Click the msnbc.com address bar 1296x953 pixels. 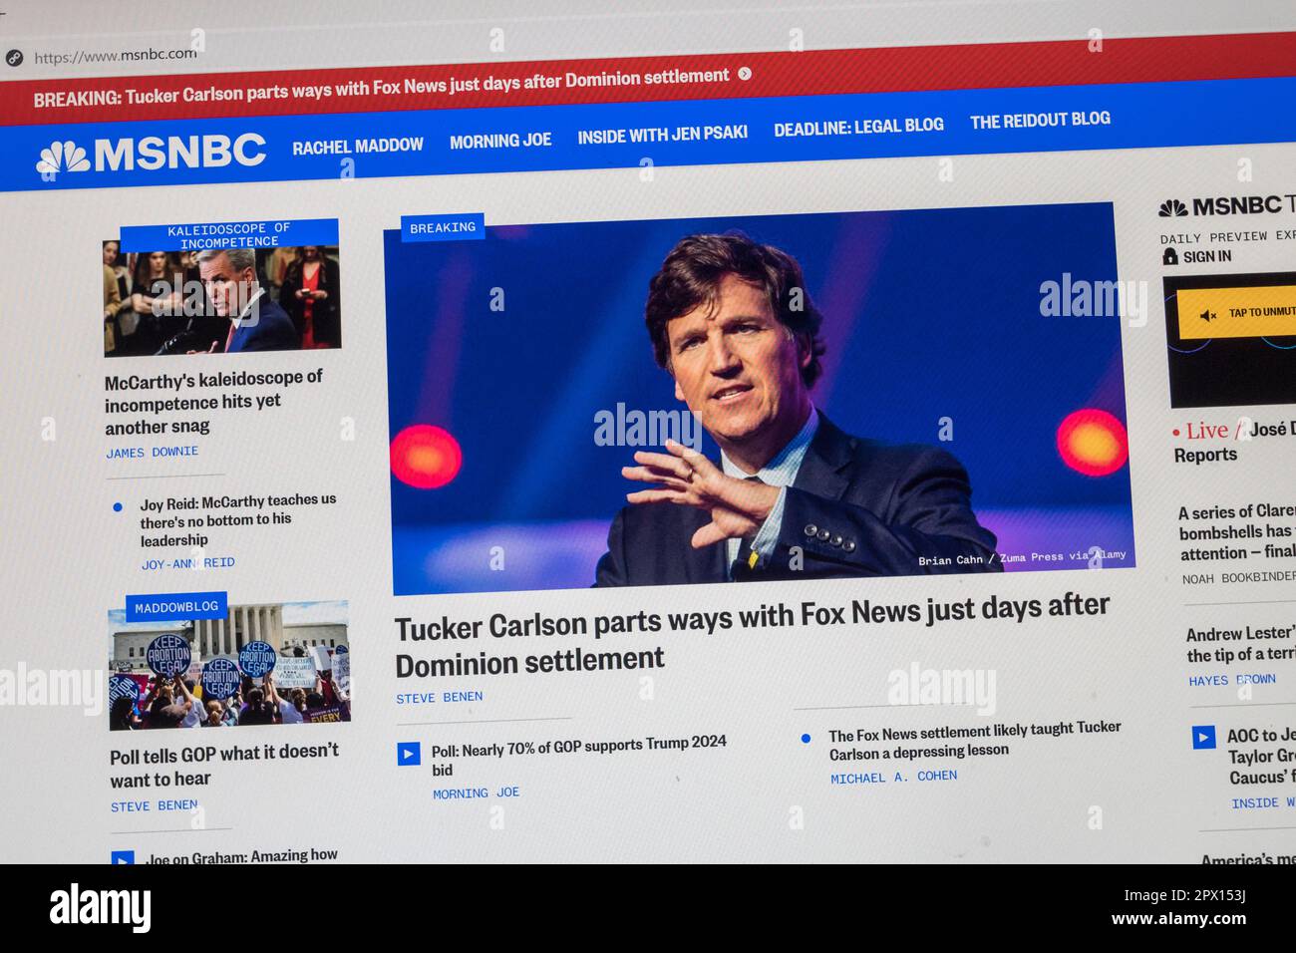coord(116,56)
